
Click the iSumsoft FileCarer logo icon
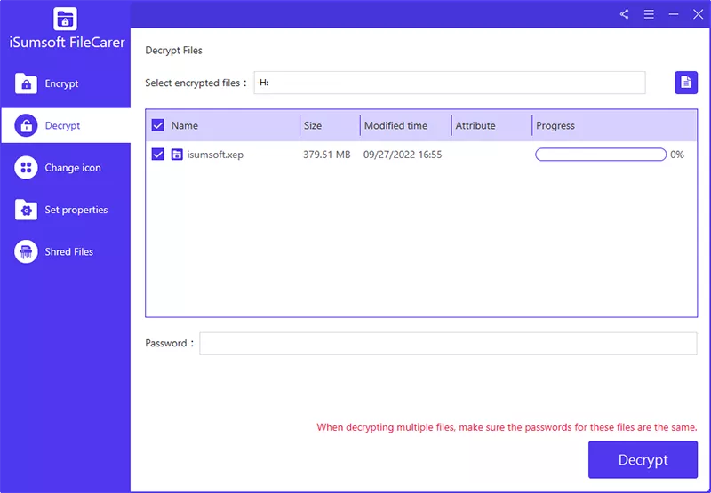[65, 18]
